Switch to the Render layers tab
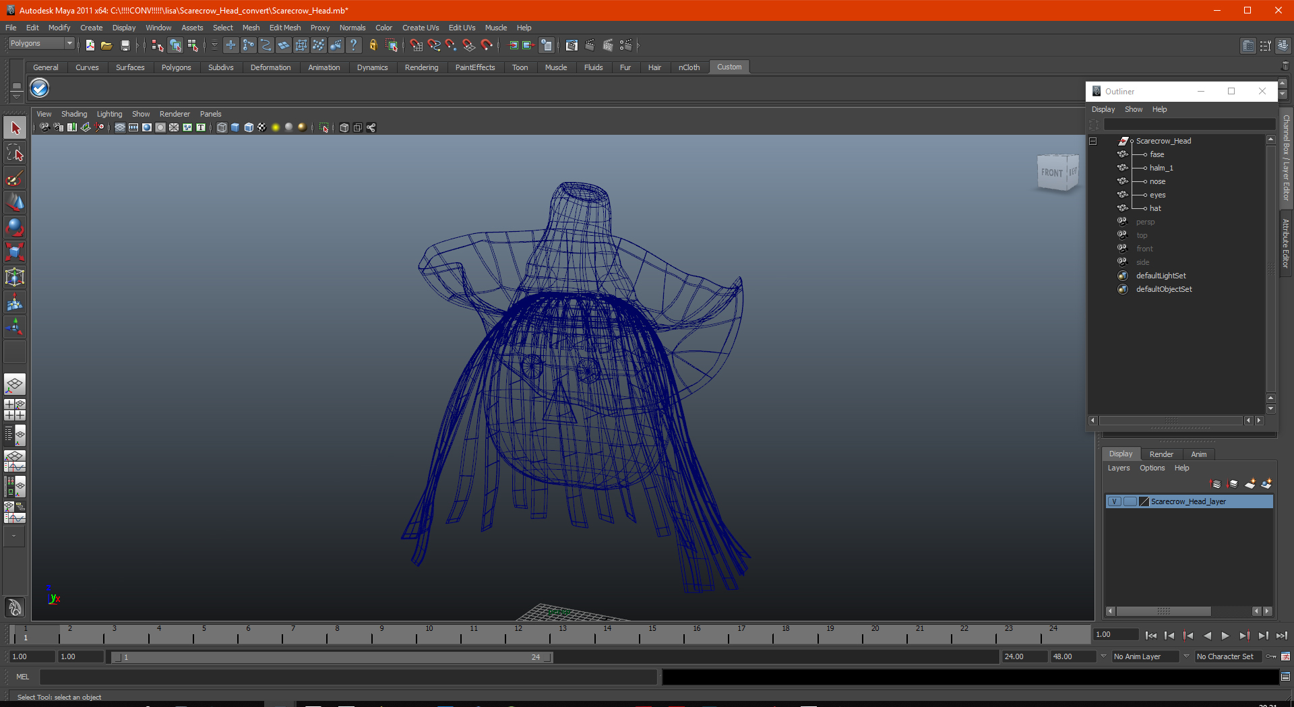 (x=1161, y=454)
